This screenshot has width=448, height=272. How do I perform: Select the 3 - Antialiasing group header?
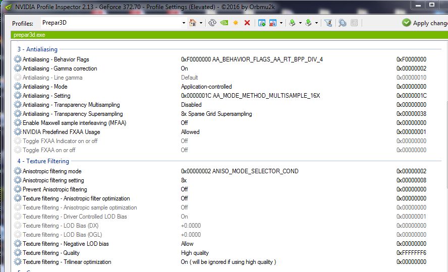coord(37,49)
